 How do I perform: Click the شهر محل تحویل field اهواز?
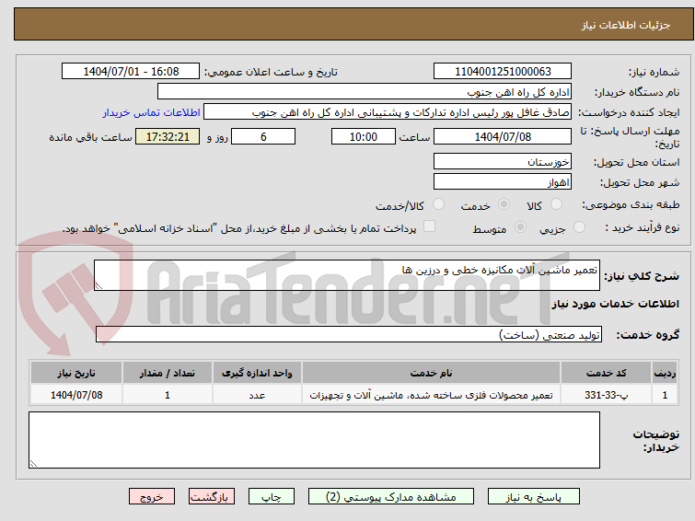(503, 181)
